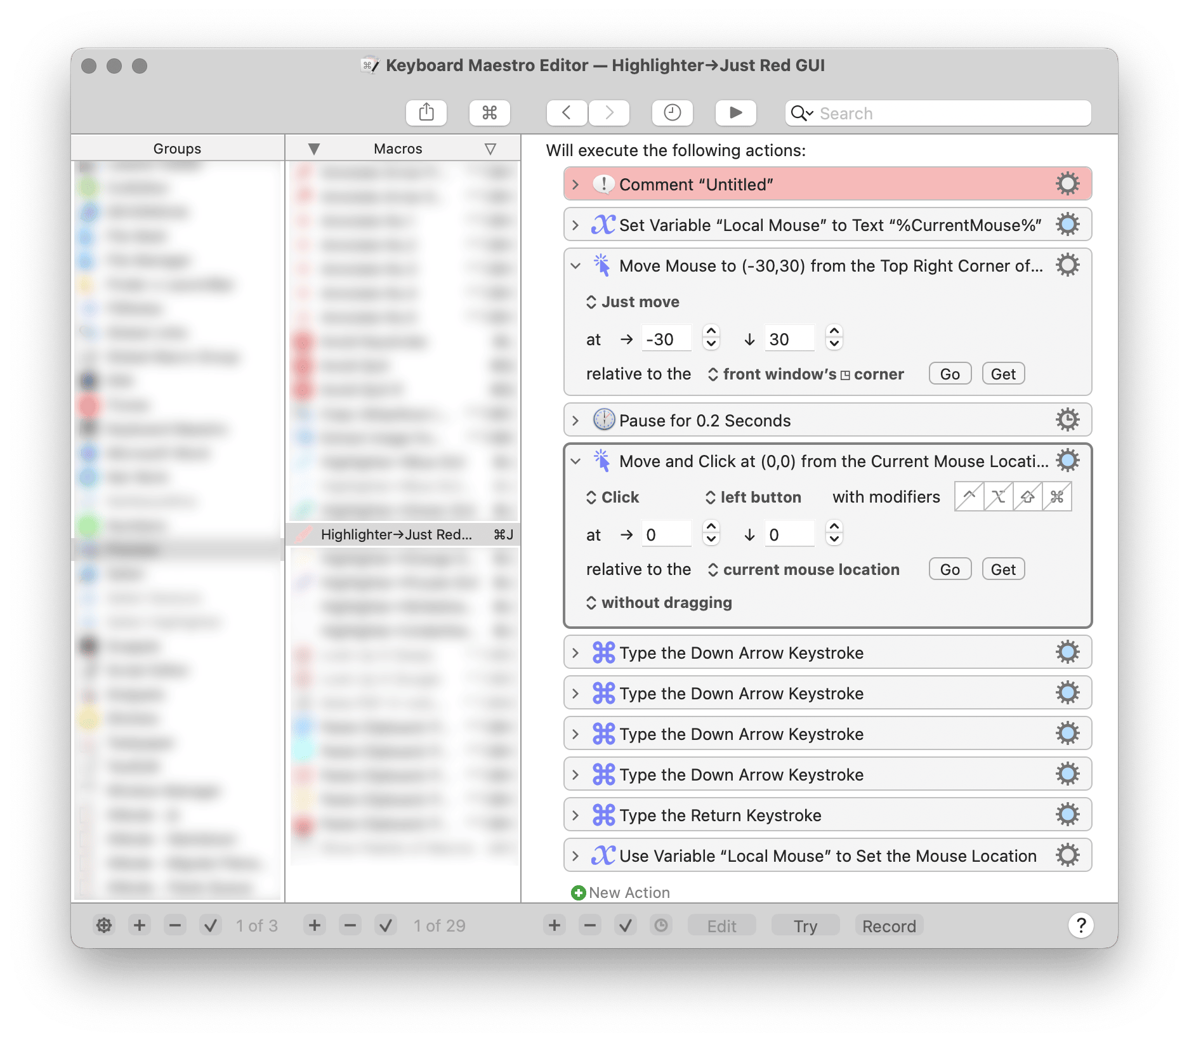Open gear menu of Use Variable action
The height and width of the screenshot is (1042, 1189).
click(1067, 855)
